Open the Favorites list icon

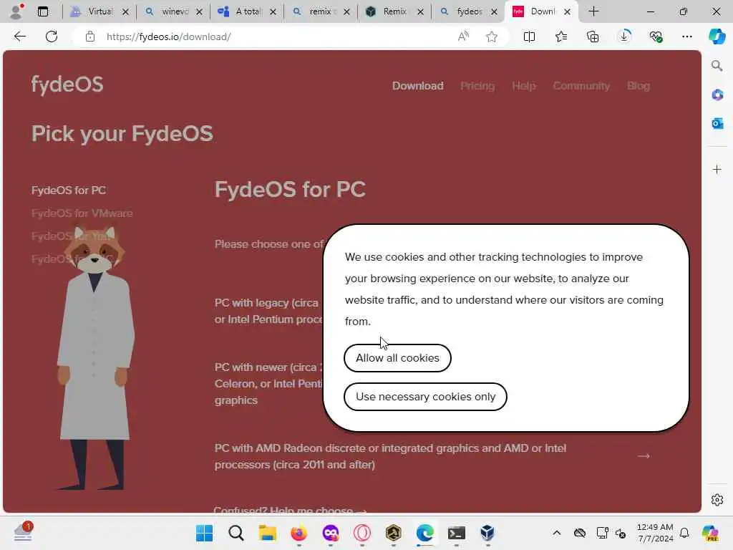tap(561, 37)
